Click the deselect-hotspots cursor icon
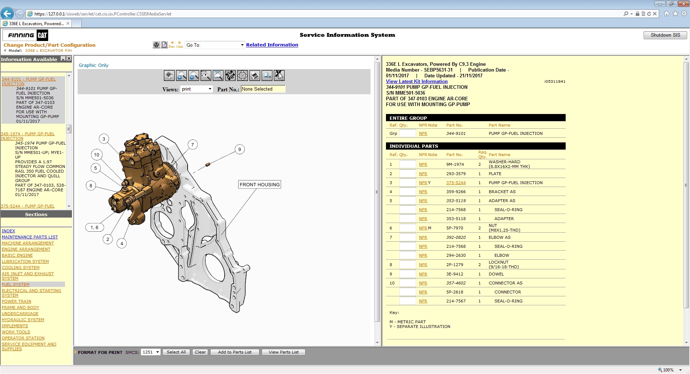Image resolution: width=690 pixels, height=374 pixels. (279, 76)
